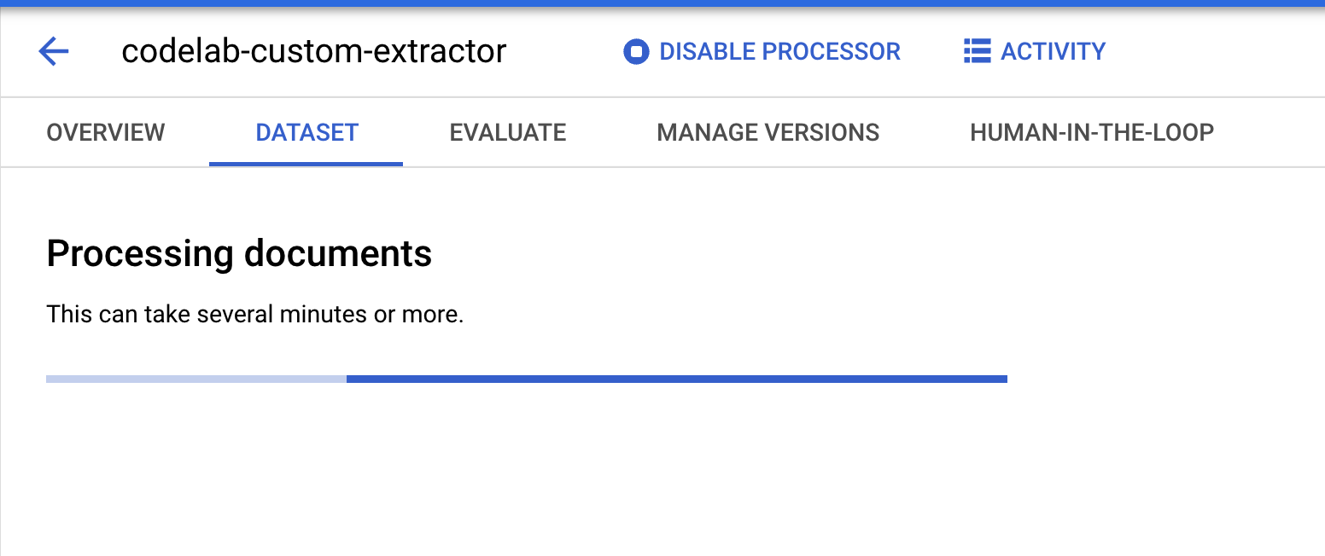Open the HUMAN-IN-THE-LOOP tab

(1091, 132)
